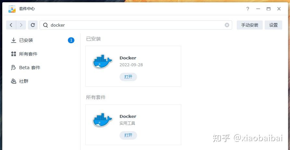Viewport: 290px width, 150px height.
Task: Maximize the 套件中心 window
Action: pos(269,9)
